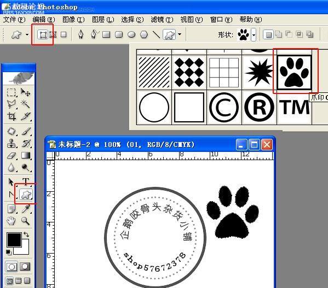Pick the paw print shape thumbnail
The height and width of the screenshot is (288, 328).
pyautogui.click(x=294, y=72)
